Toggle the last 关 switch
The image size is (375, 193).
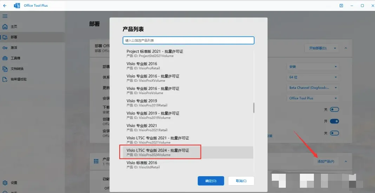pos(334,133)
